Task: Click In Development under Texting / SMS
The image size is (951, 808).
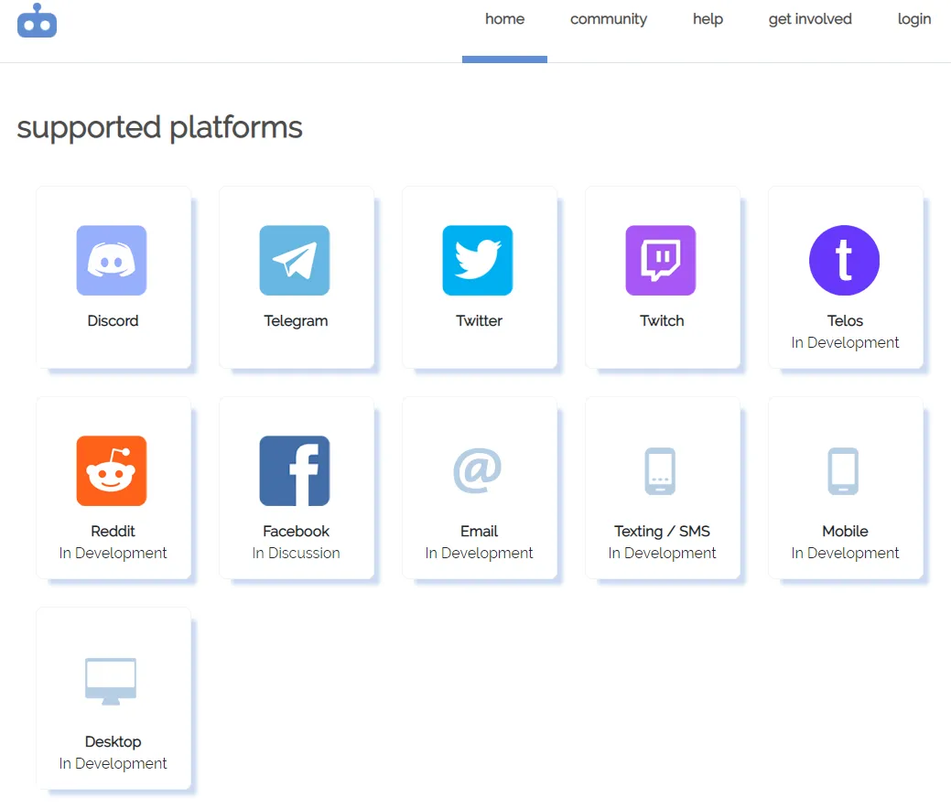Action: (662, 554)
